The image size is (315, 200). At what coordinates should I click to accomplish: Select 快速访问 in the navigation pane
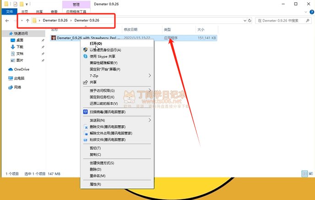(21, 33)
